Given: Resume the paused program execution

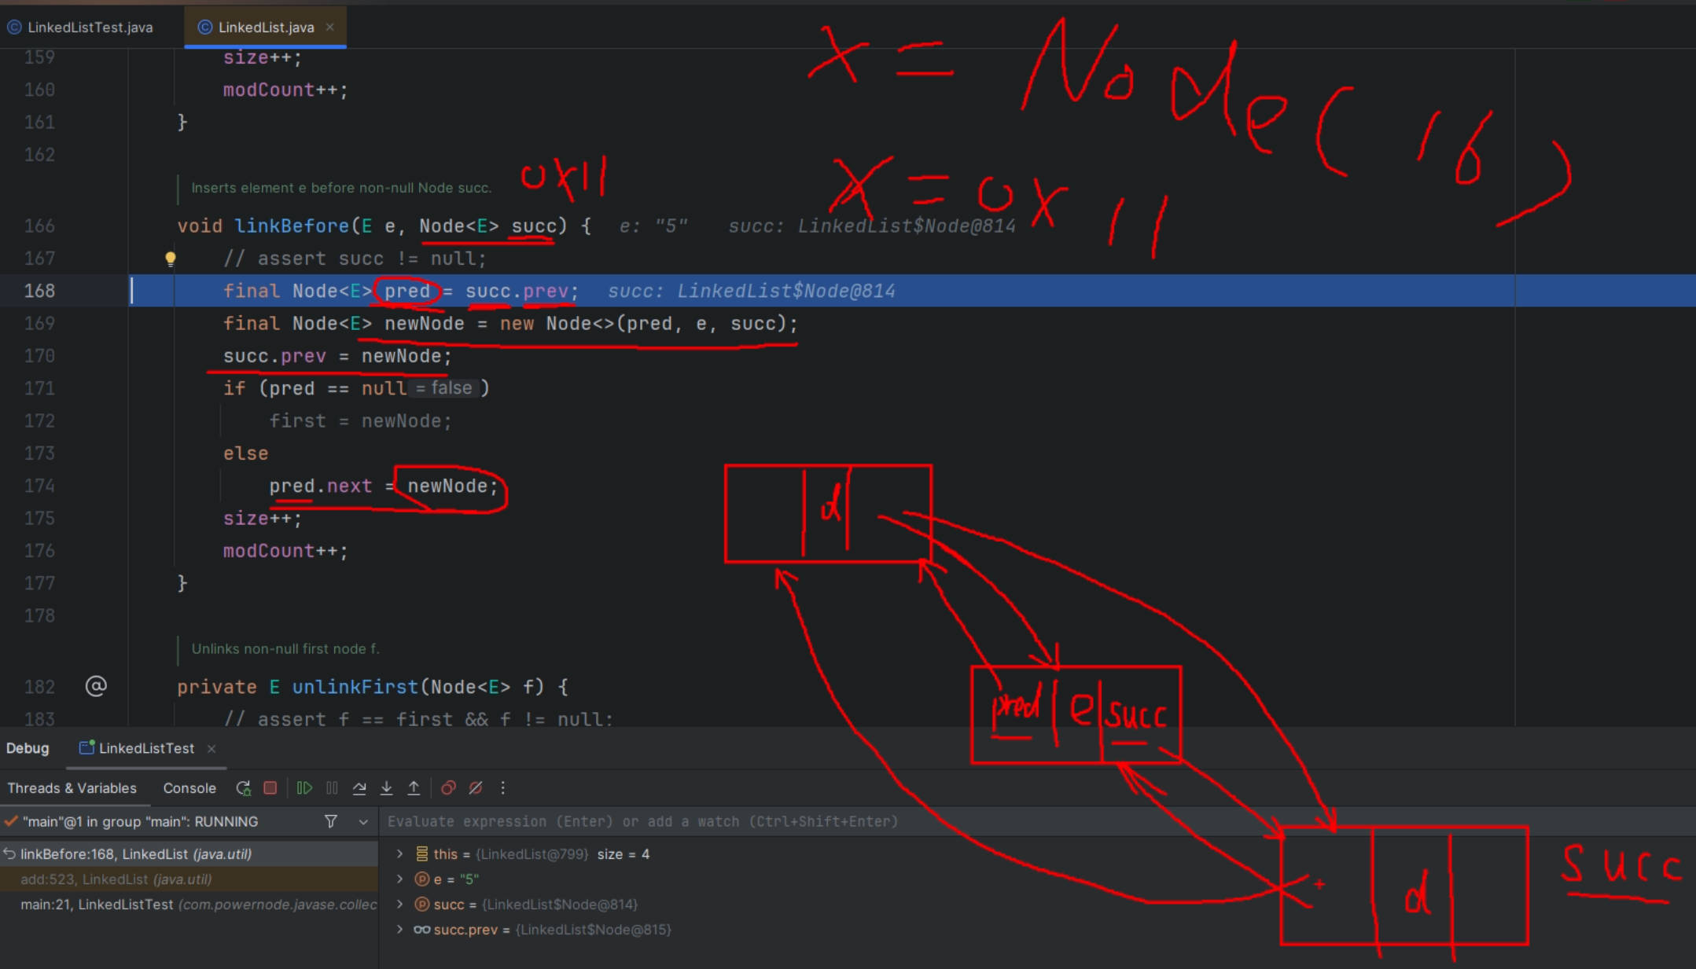Looking at the screenshot, I should 305,787.
